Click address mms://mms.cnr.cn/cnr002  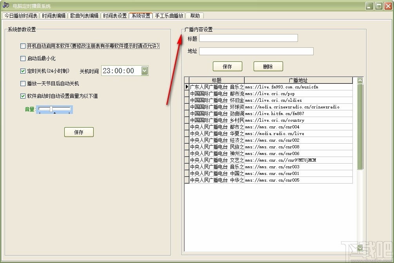[x=272, y=140]
